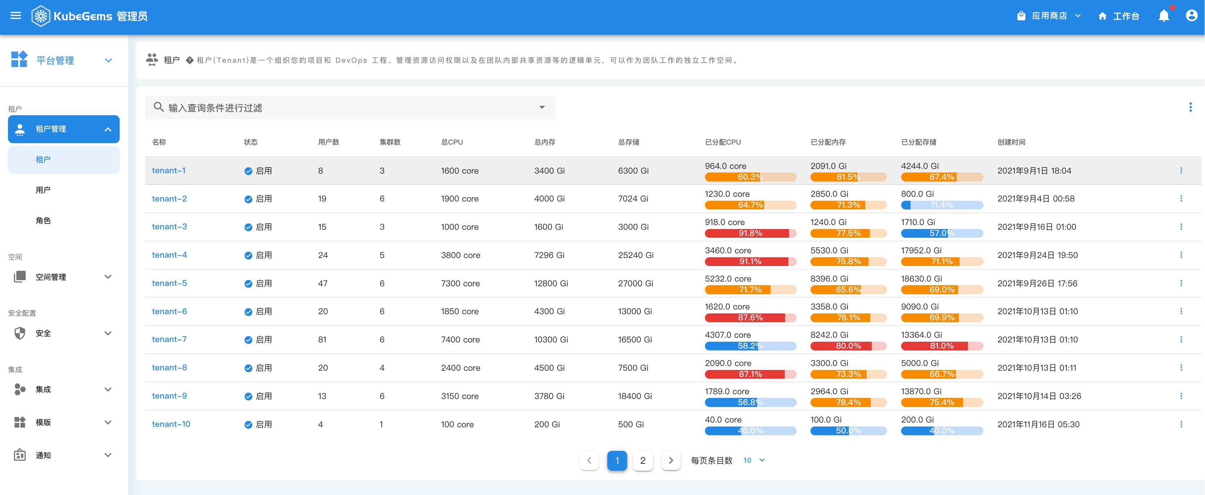The image size is (1205, 495).
Task: Go to page 2
Action: 643,461
